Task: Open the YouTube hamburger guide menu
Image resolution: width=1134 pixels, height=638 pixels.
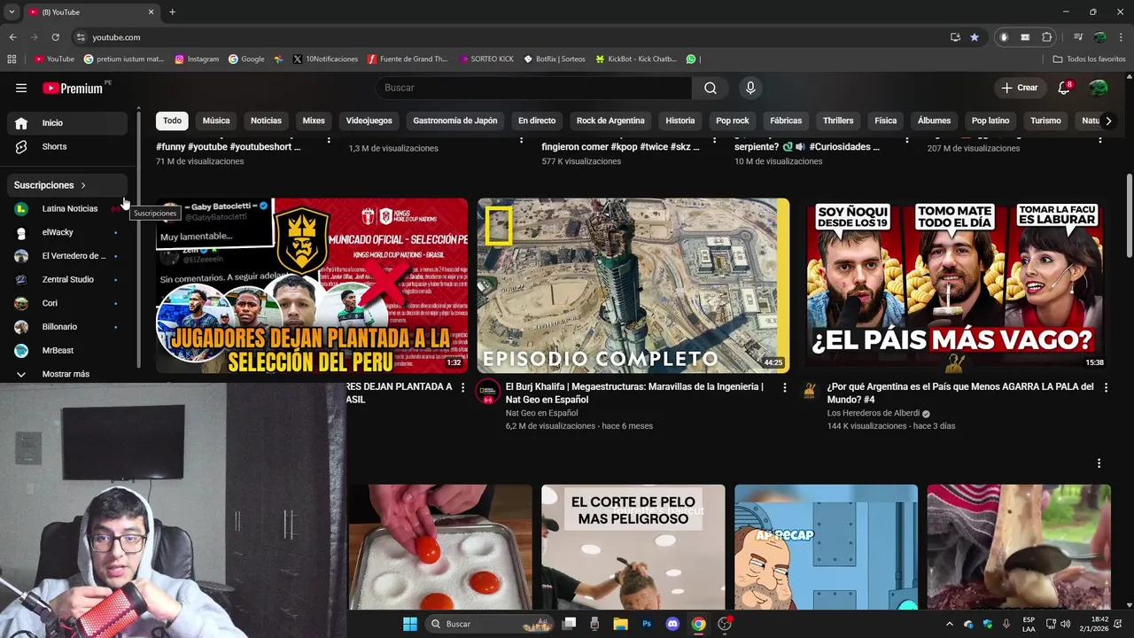Action: 21,88
